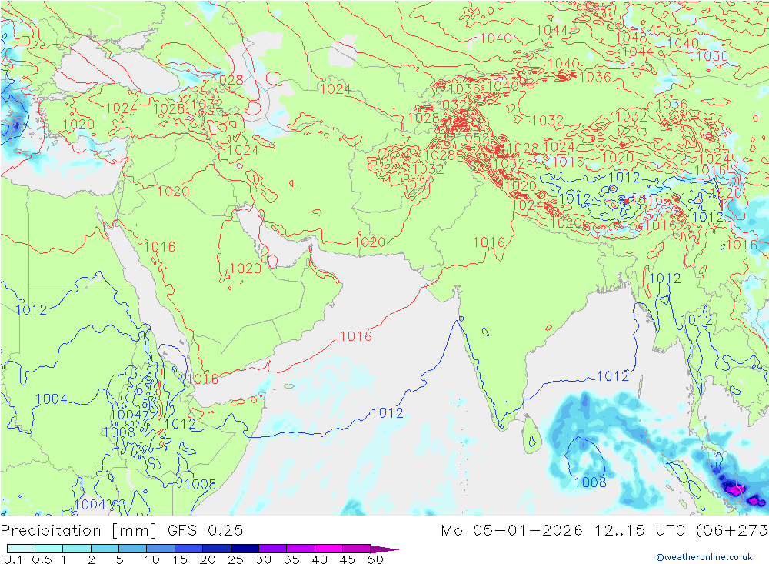Image resolution: width=769 pixels, height=564 pixels.
Task: Click the '0.5' legend value
Action: pyautogui.click(x=42, y=559)
